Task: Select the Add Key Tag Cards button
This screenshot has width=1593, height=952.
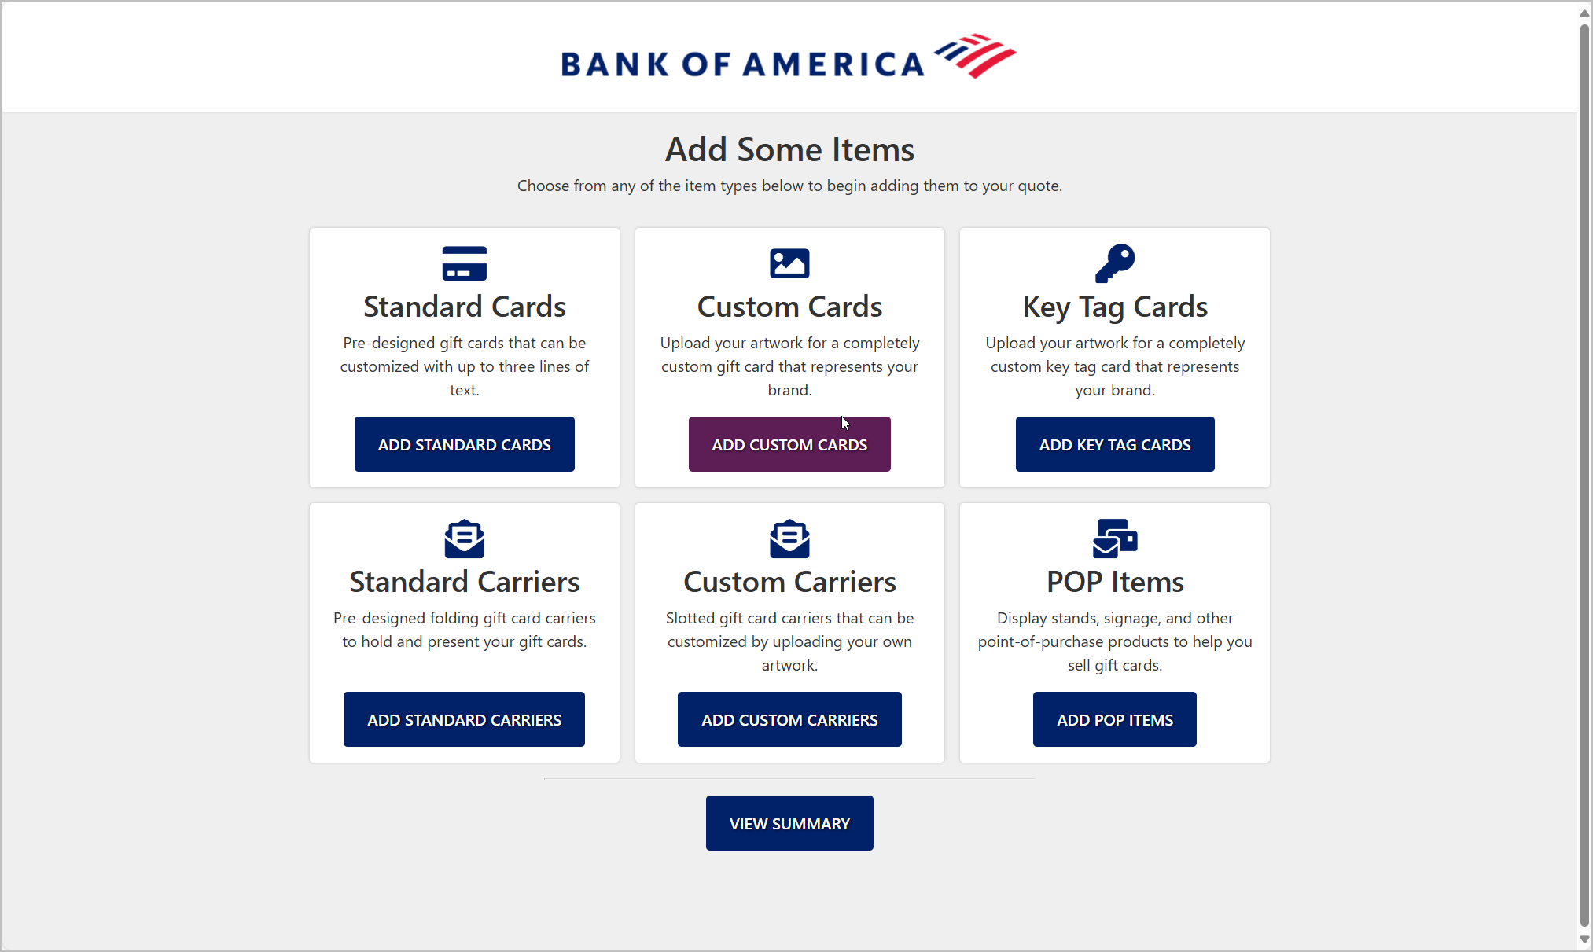Action: (1115, 444)
